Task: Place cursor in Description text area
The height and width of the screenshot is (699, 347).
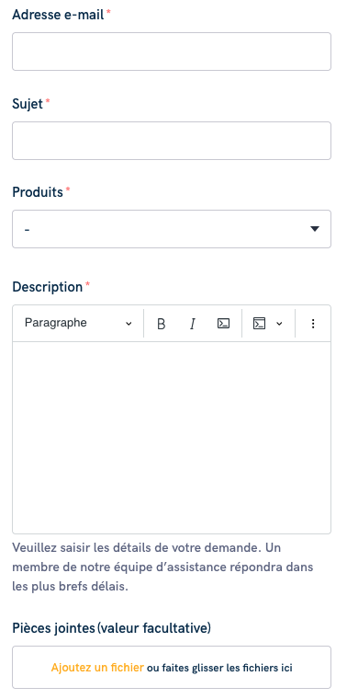Action: [172, 437]
